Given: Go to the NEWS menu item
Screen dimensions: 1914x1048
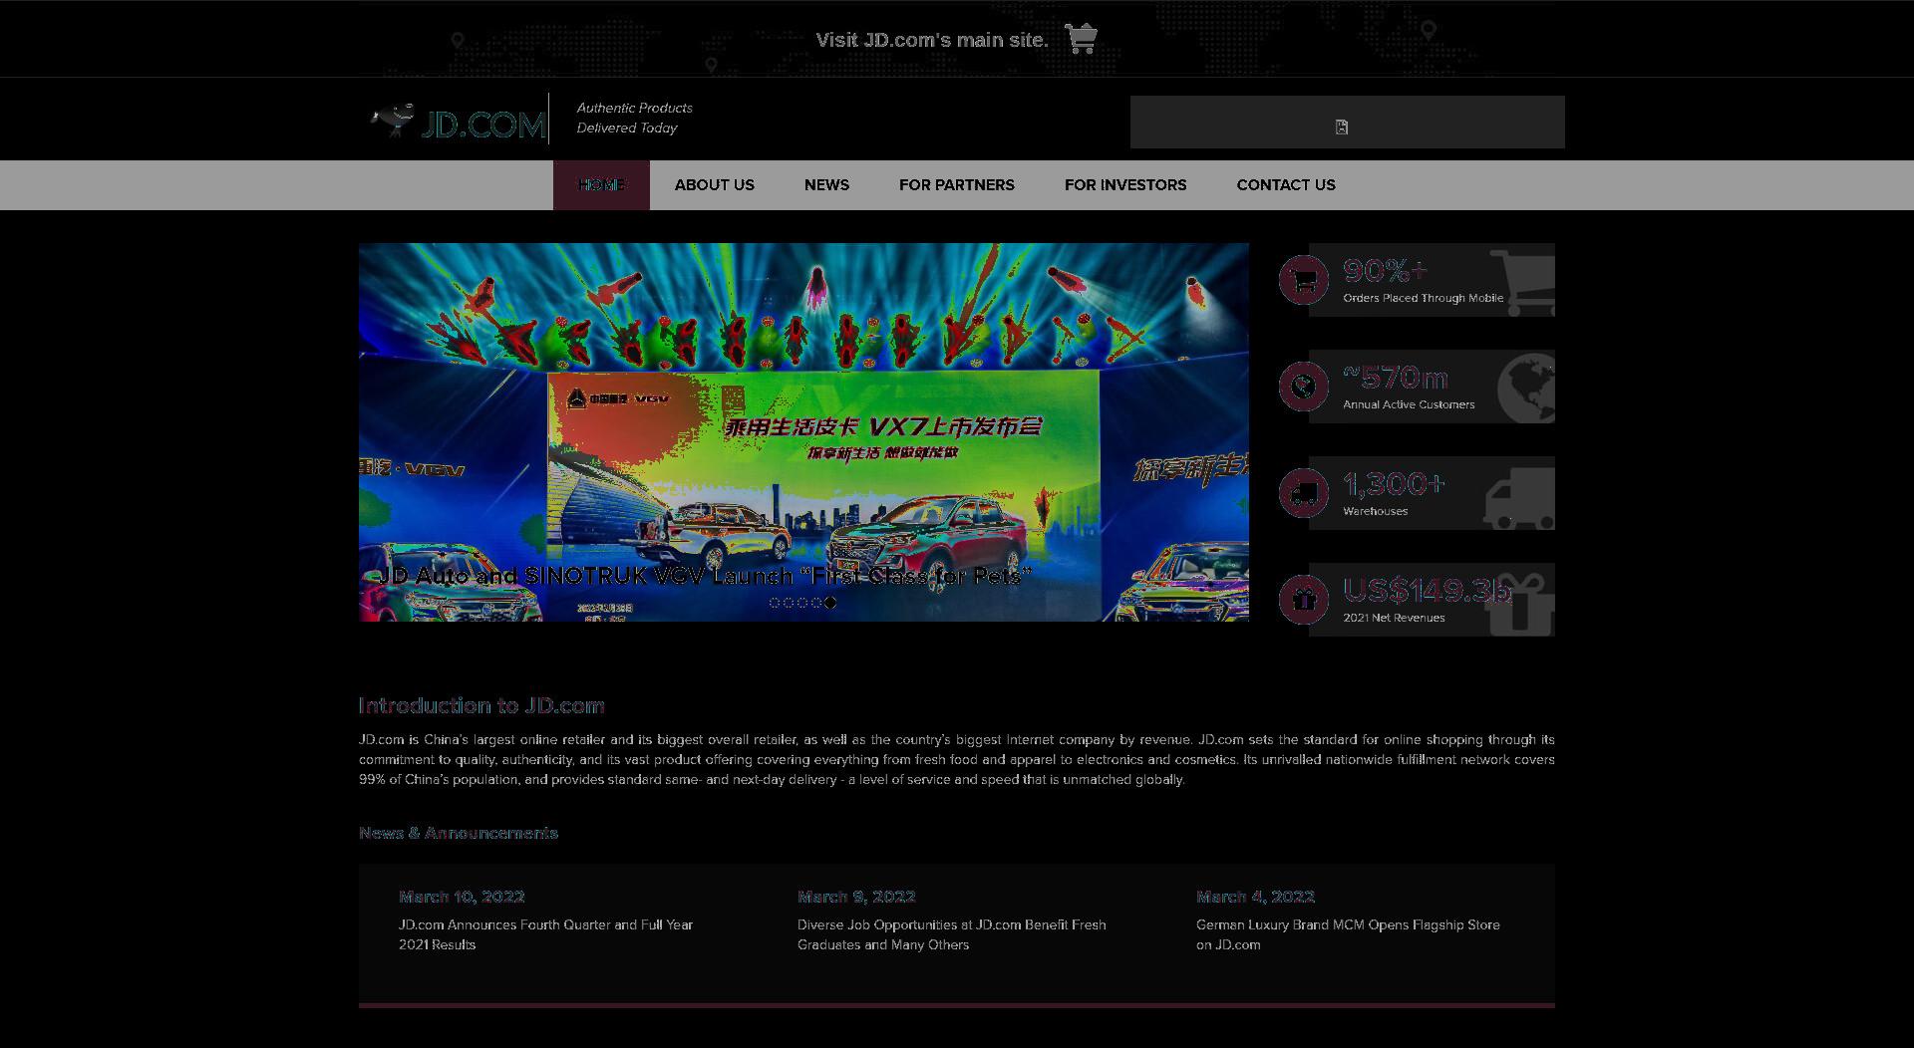Looking at the screenshot, I should [x=826, y=185].
